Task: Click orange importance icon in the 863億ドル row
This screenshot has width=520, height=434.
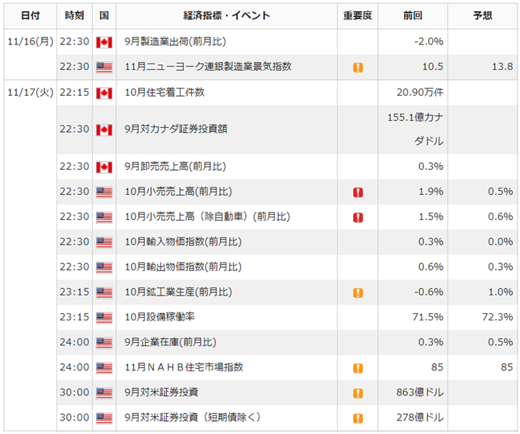Action: (x=358, y=393)
